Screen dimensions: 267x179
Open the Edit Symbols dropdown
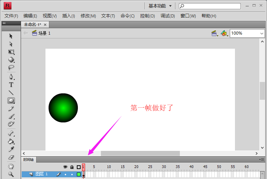224,33
